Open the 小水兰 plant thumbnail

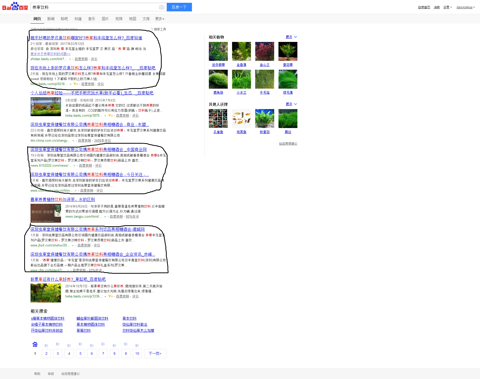(x=241, y=79)
